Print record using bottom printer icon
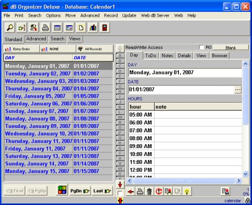The image size is (252, 205). point(140,192)
